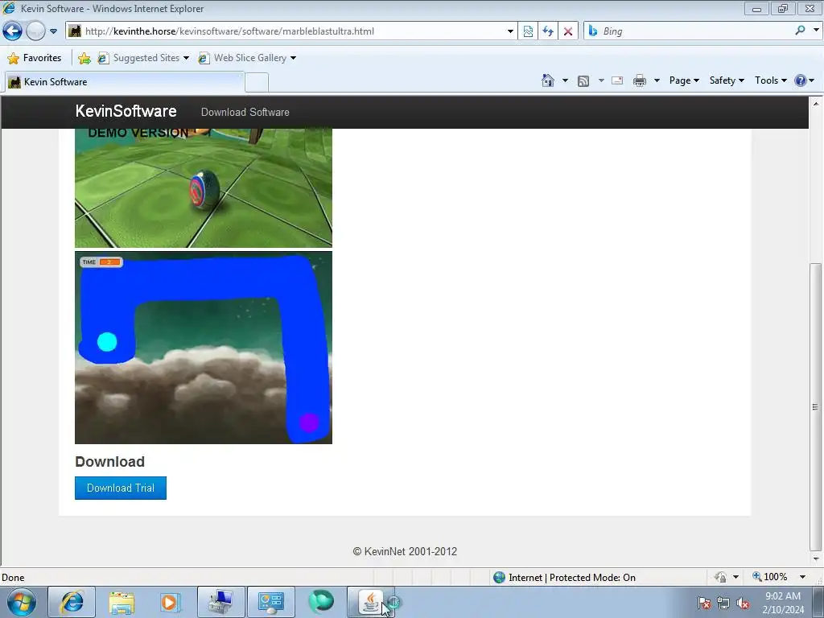The width and height of the screenshot is (824, 618).
Task: Click the Download Software nav link
Action: [245, 112]
